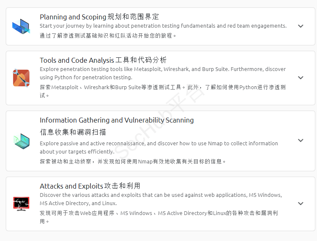Click Chinese translation under Planning and Scoping

tap(108, 35)
